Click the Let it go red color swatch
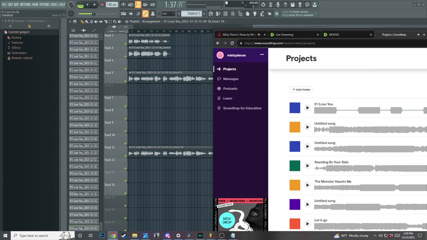The height and width of the screenshot is (240, 427). pyautogui.click(x=295, y=224)
